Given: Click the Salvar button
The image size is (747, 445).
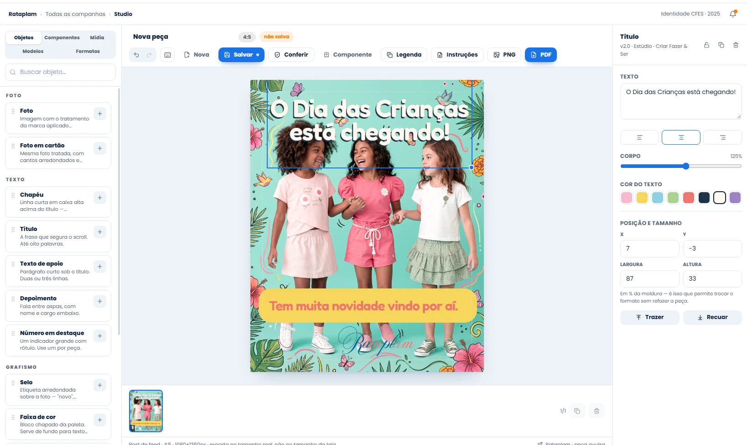Looking at the screenshot, I should click(x=241, y=55).
